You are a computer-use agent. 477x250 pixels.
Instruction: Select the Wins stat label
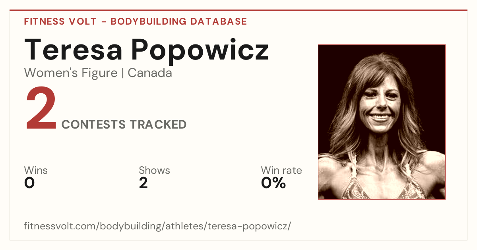pyautogui.click(x=36, y=170)
